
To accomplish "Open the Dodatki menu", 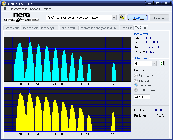I will tap(35, 9).
